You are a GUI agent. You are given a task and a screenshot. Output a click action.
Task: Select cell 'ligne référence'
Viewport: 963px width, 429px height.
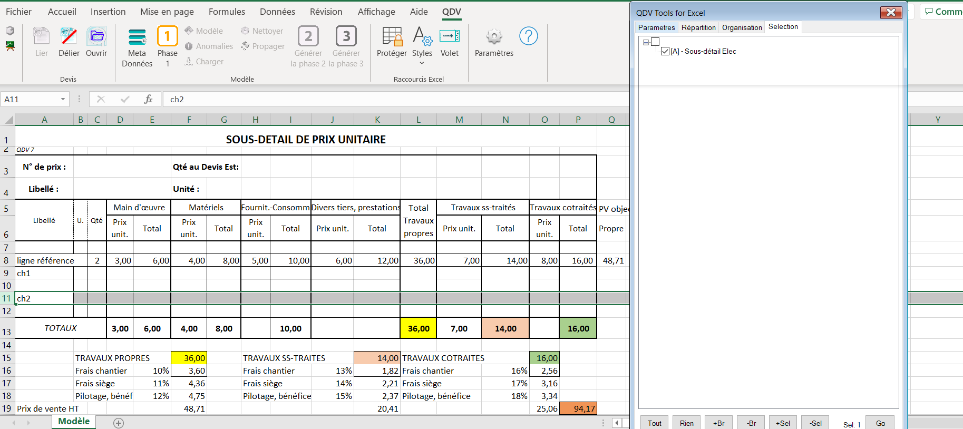[x=44, y=260]
